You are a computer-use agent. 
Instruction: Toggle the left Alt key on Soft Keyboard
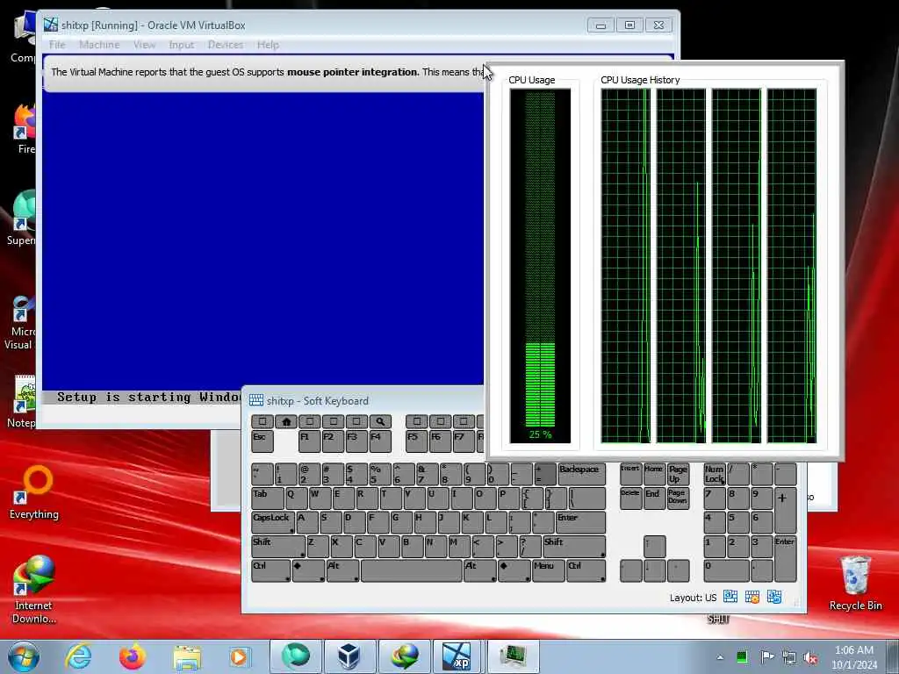[342, 570]
